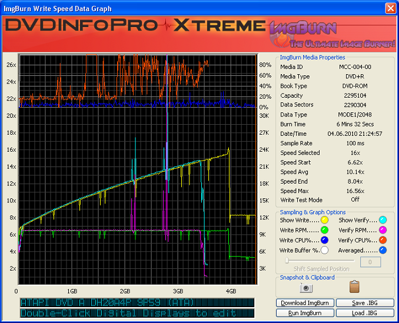This screenshot has width=399, height=323.
Task: Click the Double-Click Digital Displays text display
Action: coord(137,313)
